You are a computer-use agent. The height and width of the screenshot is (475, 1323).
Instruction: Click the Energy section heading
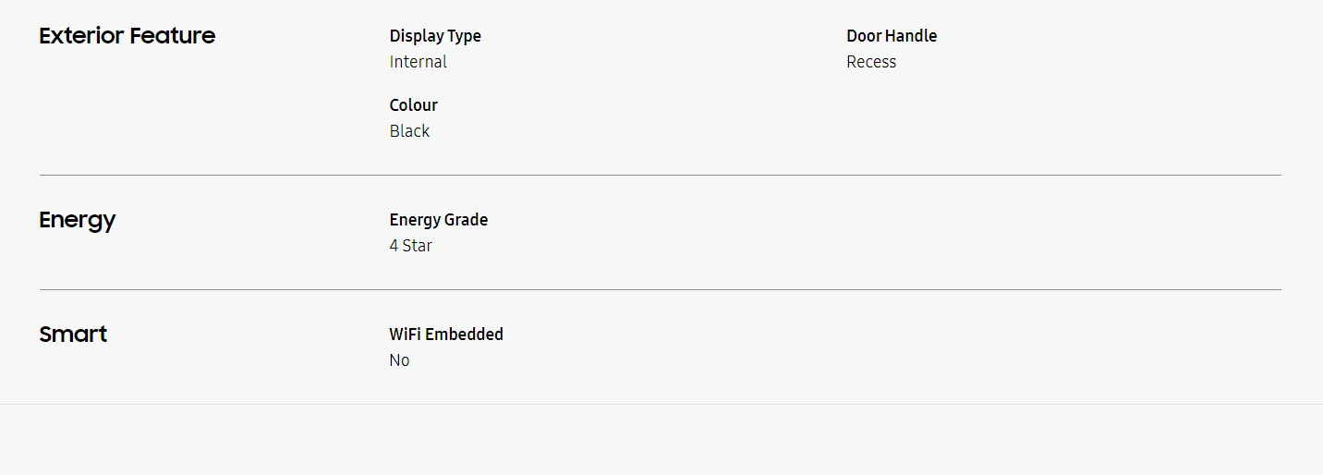78,220
